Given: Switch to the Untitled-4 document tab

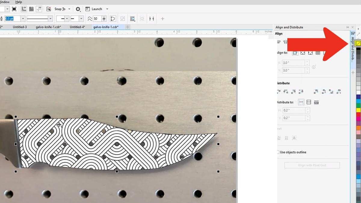Looking at the screenshot, I should (77, 27).
